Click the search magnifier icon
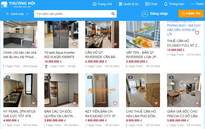Image resolution: width=205 pixels, height=129 pixels. (x=113, y=14)
